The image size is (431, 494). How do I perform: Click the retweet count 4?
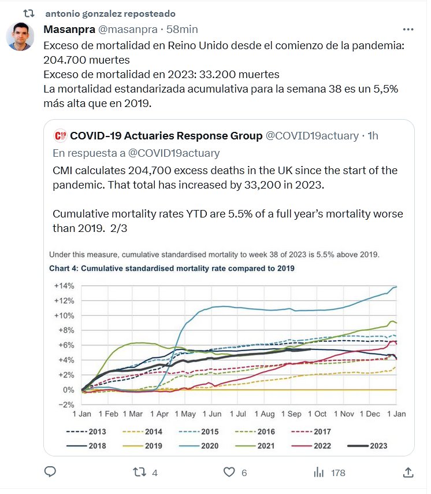[x=155, y=473]
